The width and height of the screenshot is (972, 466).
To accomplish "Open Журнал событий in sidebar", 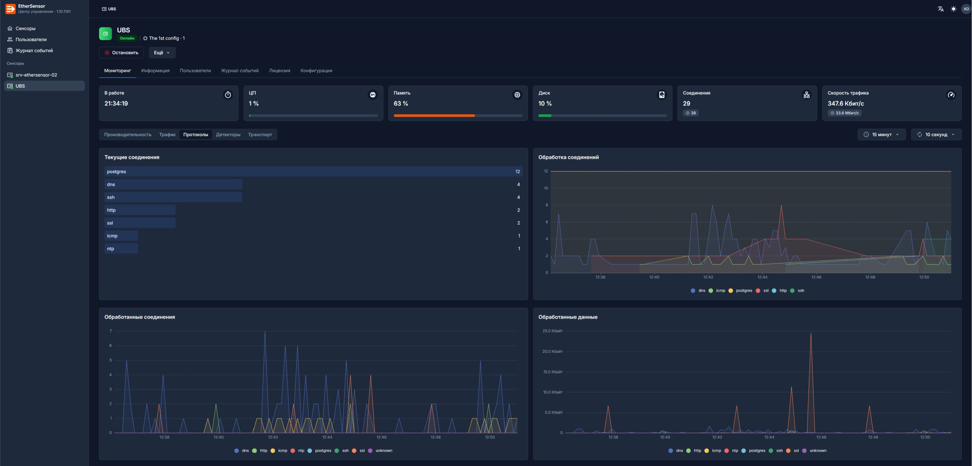I will 34,51.
